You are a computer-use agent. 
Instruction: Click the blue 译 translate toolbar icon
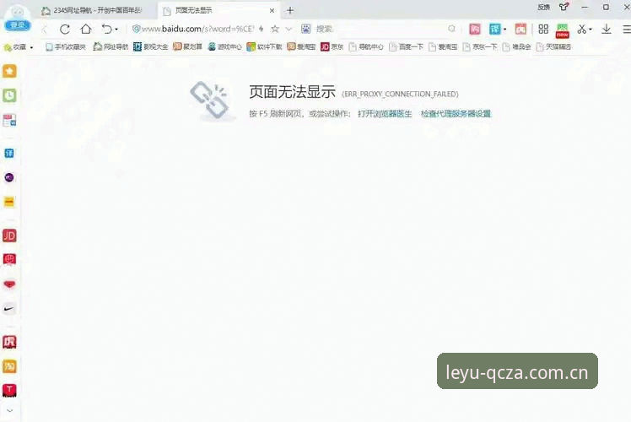click(494, 29)
